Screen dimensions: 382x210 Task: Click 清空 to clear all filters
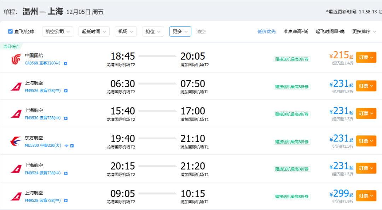[201, 31]
